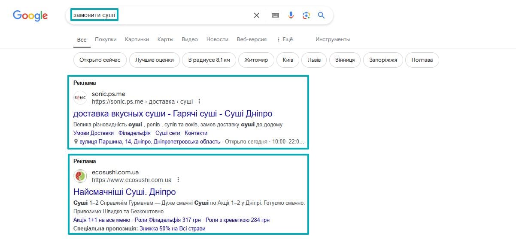Toggle the Открыто сейчас filter chip

pyautogui.click(x=100, y=60)
